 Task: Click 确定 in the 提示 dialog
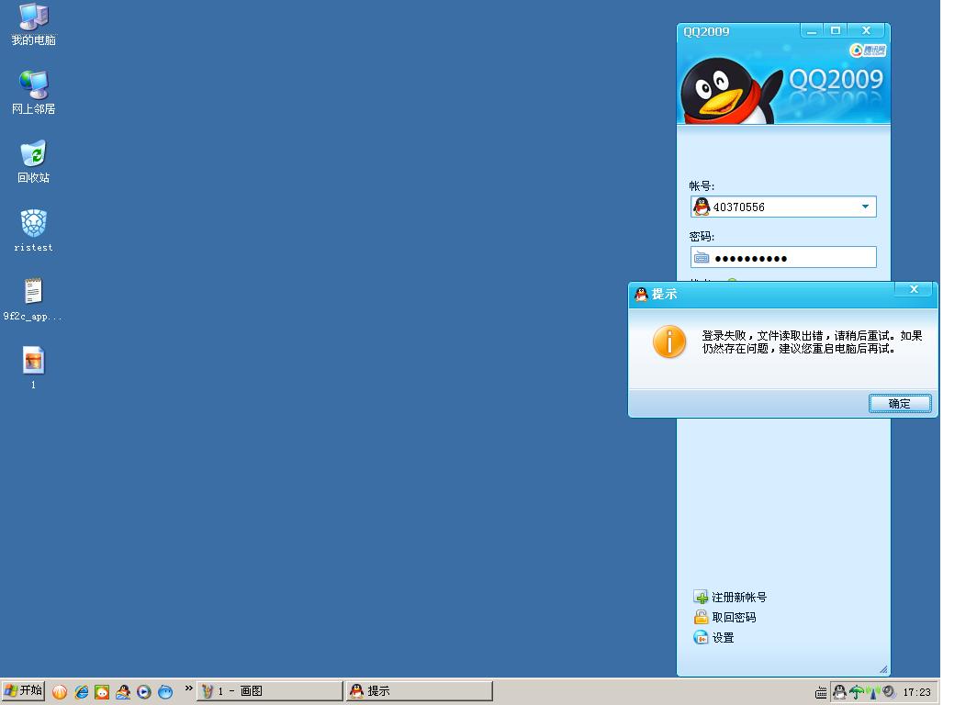tap(900, 404)
